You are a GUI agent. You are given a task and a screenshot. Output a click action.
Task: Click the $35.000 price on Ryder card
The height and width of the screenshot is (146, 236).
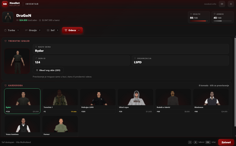tap(36, 112)
